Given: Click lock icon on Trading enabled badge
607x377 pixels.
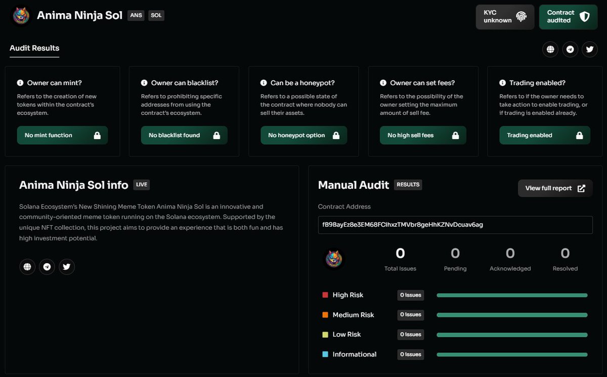Looking at the screenshot, I should pyautogui.click(x=580, y=135).
